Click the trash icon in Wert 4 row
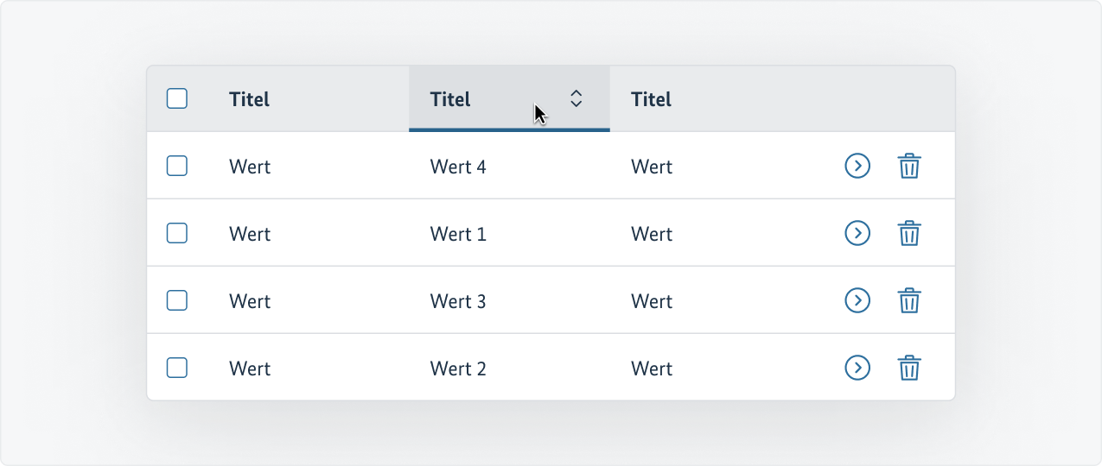Viewport: 1102px width, 466px height. pos(909,166)
